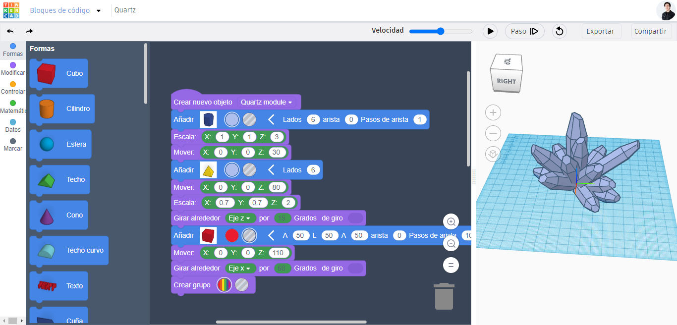Click the redo arrow
Screen dimensions: 677x325
[29, 31]
